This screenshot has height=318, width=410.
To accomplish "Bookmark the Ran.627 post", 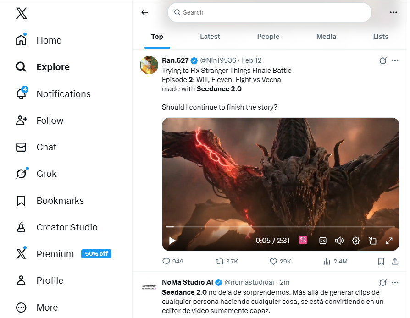I will [x=381, y=261].
